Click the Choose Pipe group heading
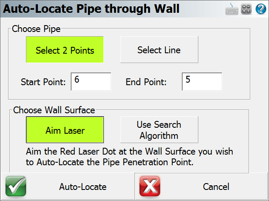The image size is (269, 201). pyautogui.click(x=36, y=29)
